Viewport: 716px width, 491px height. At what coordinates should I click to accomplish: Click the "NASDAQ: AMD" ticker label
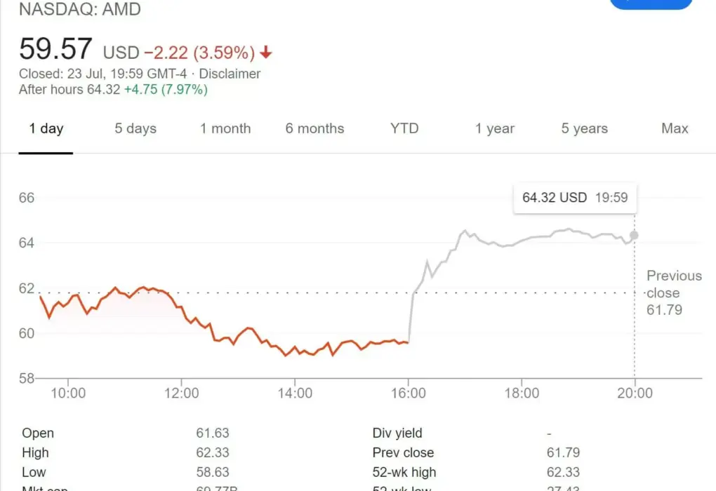(80, 10)
